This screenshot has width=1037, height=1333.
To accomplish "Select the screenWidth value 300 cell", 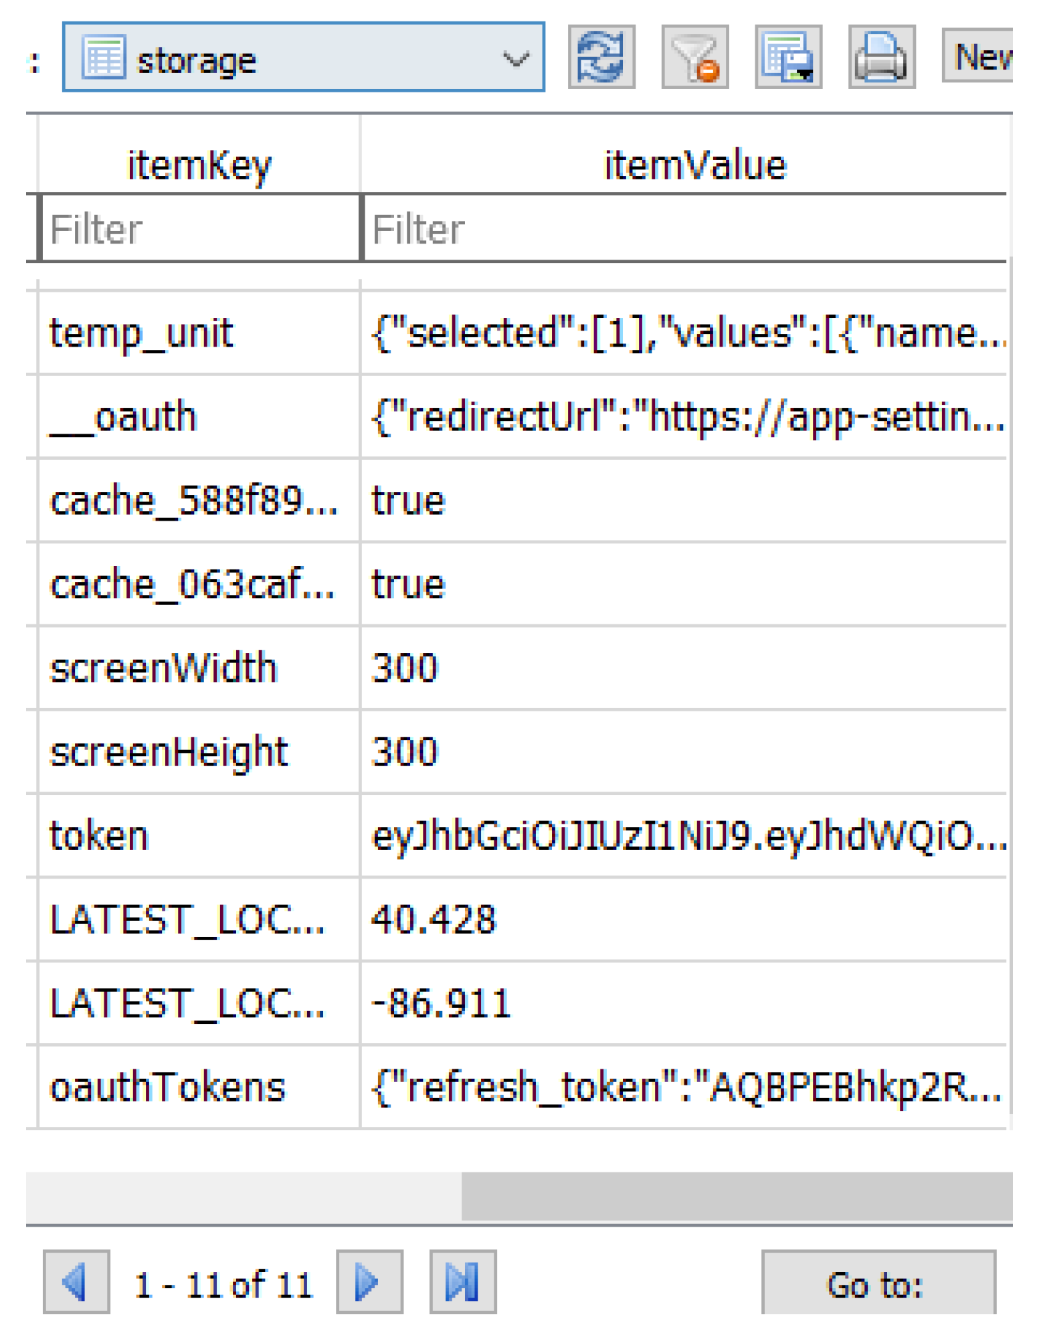I will [684, 668].
